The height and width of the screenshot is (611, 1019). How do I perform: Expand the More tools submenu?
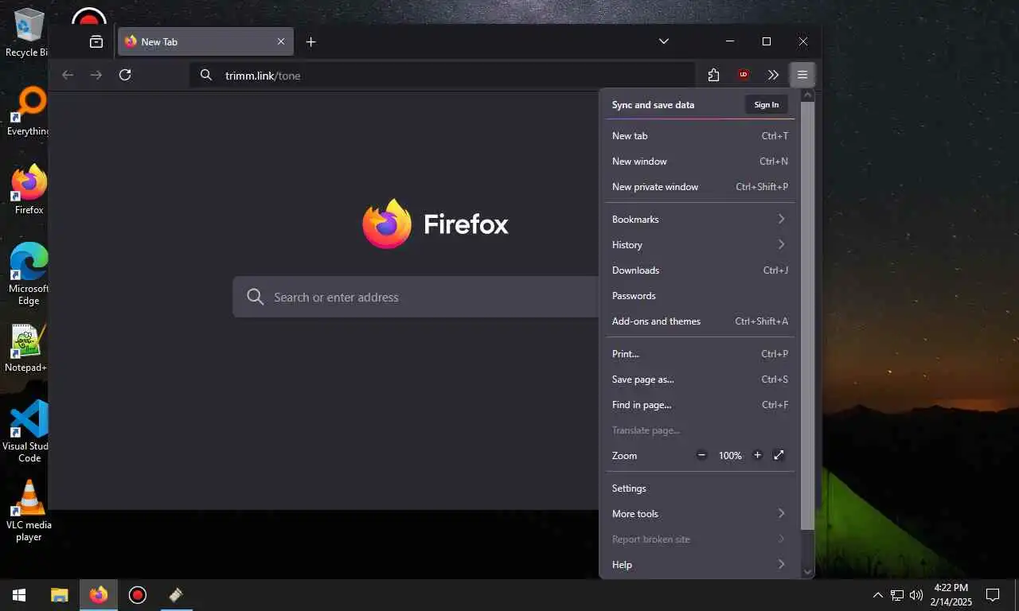click(x=700, y=514)
